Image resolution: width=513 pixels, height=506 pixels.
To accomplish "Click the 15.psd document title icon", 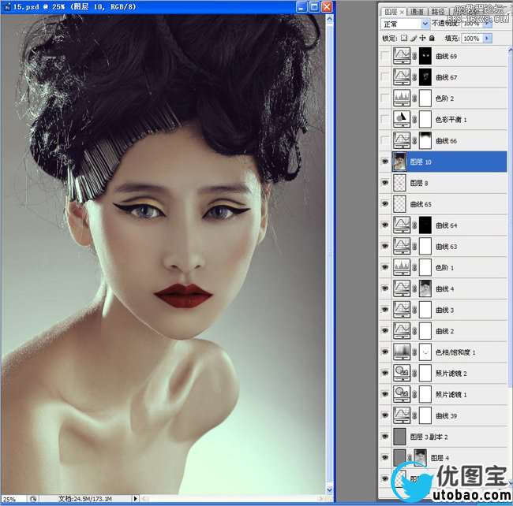I will pyautogui.click(x=7, y=7).
